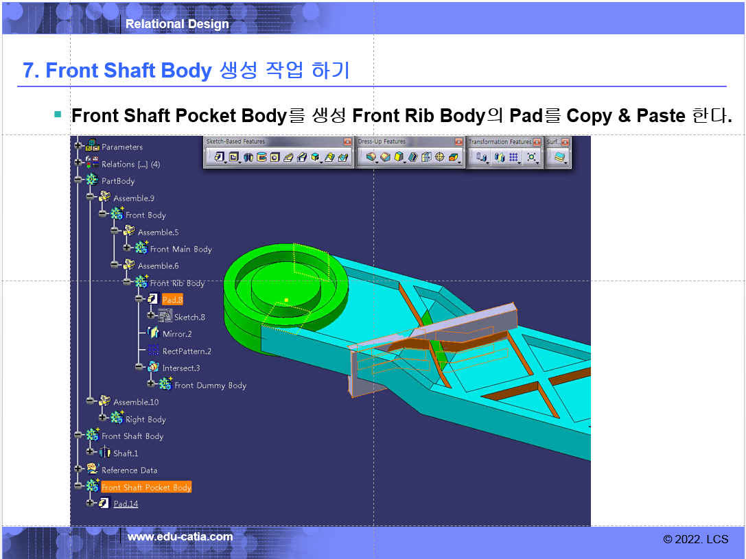Select the Groove tool icon

tap(261, 158)
